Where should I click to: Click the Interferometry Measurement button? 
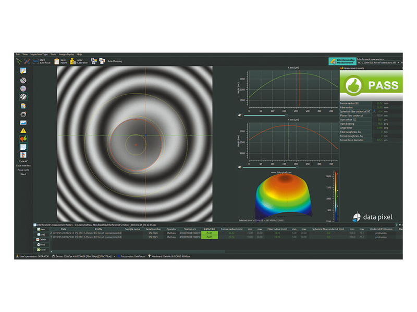pyautogui.click(x=342, y=61)
